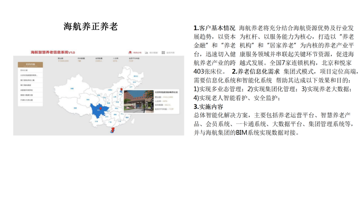Screen dimensions: 364x205
Task: Click the slide title 海航养正养老
Action: (91, 26)
